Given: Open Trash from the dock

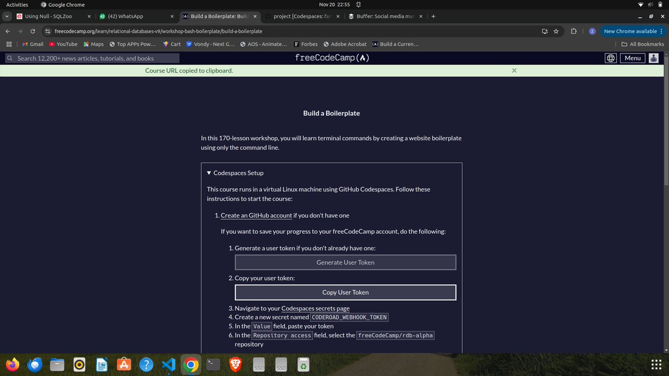Looking at the screenshot, I should [x=303, y=364].
